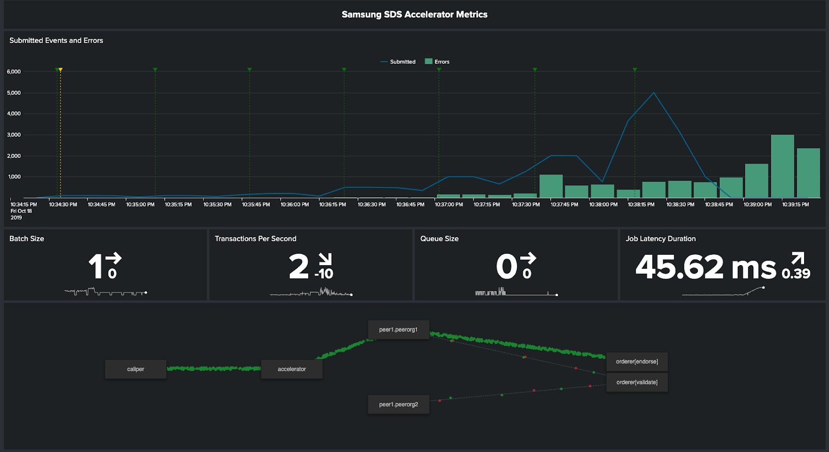Select the accelerator node
The width and height of the screenshot is (829, 452).
[x=292, y=369]
